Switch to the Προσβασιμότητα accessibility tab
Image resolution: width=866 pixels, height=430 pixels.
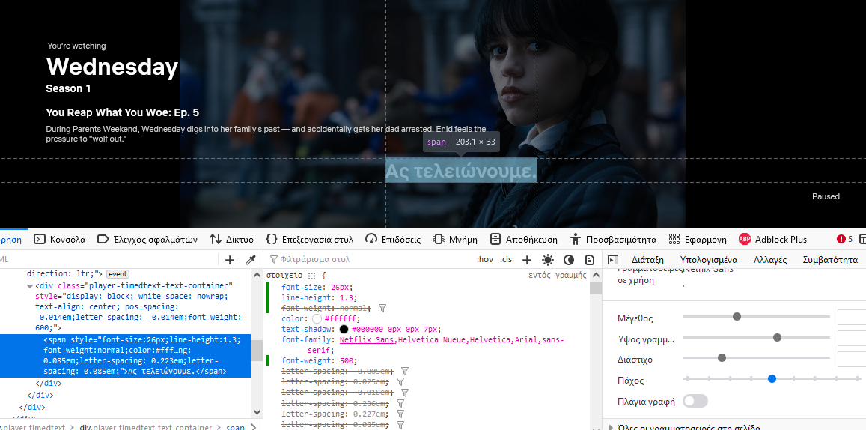[612, 239]
